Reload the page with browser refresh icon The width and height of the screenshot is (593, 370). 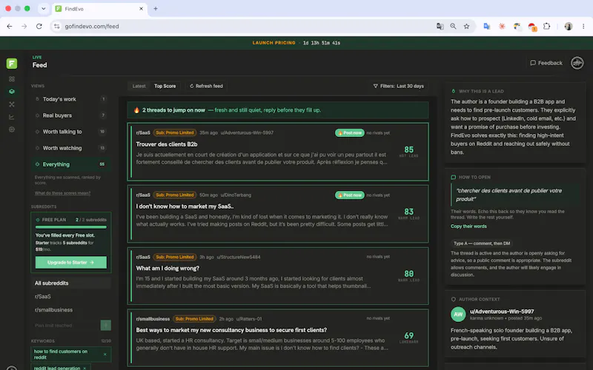(39, 27)
